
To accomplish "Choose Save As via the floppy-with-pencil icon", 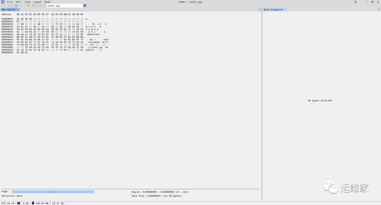I will tap(34, 6).
